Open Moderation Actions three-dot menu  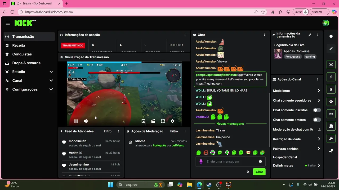pyautogui.click(x=185, y=131)
